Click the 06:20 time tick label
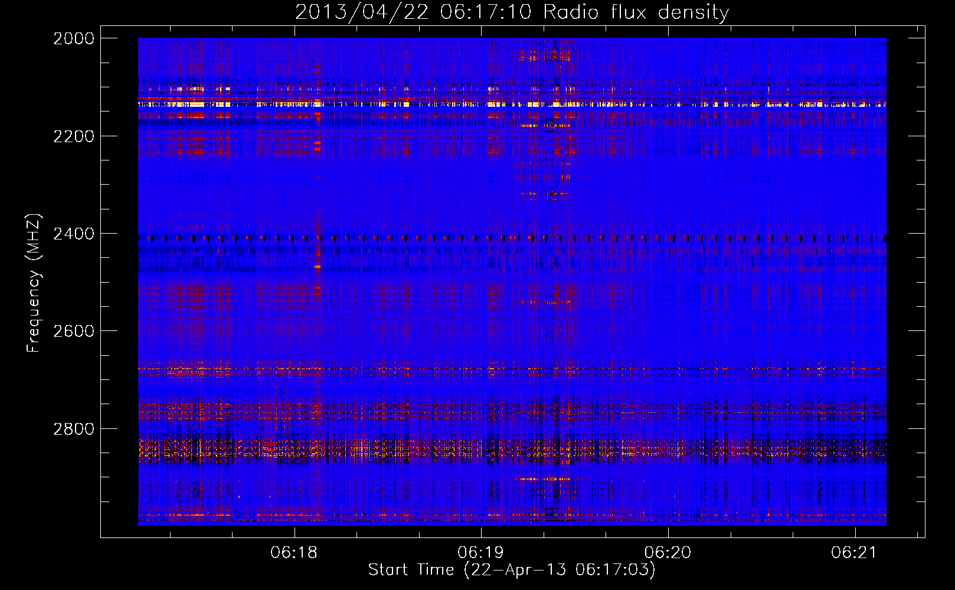Image resolution: width=955 pixels, height=590 pixels. (668, 553)
